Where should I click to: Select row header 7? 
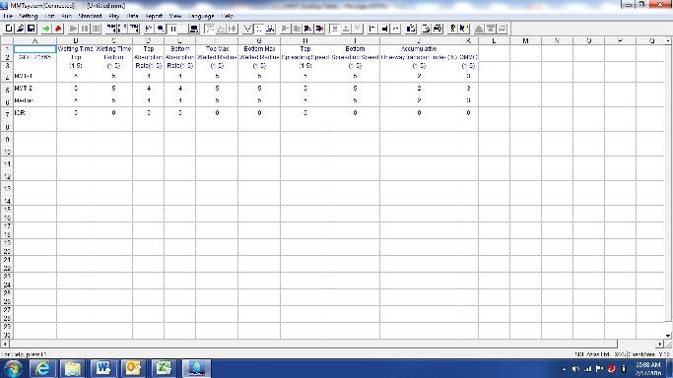(7, 113)
